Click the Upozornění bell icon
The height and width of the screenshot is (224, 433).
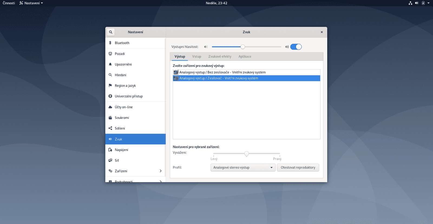[110, 64]
